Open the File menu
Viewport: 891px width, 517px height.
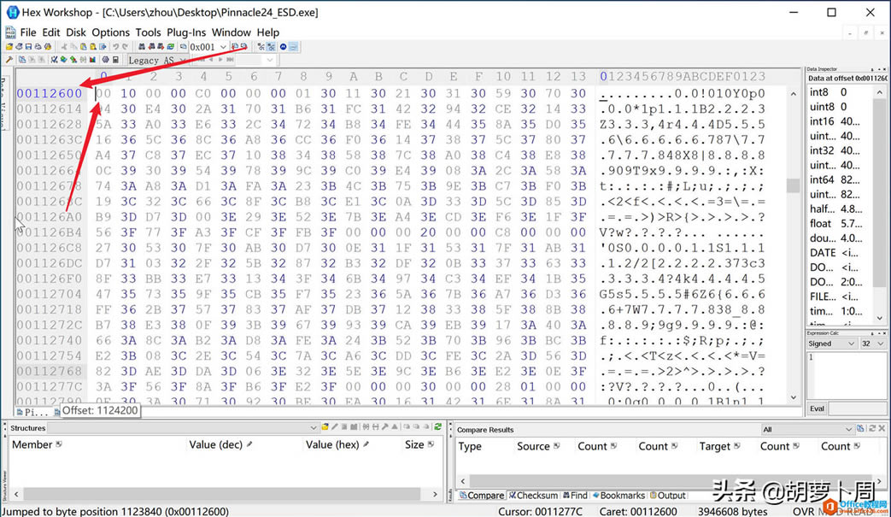(x=28, y=32)
